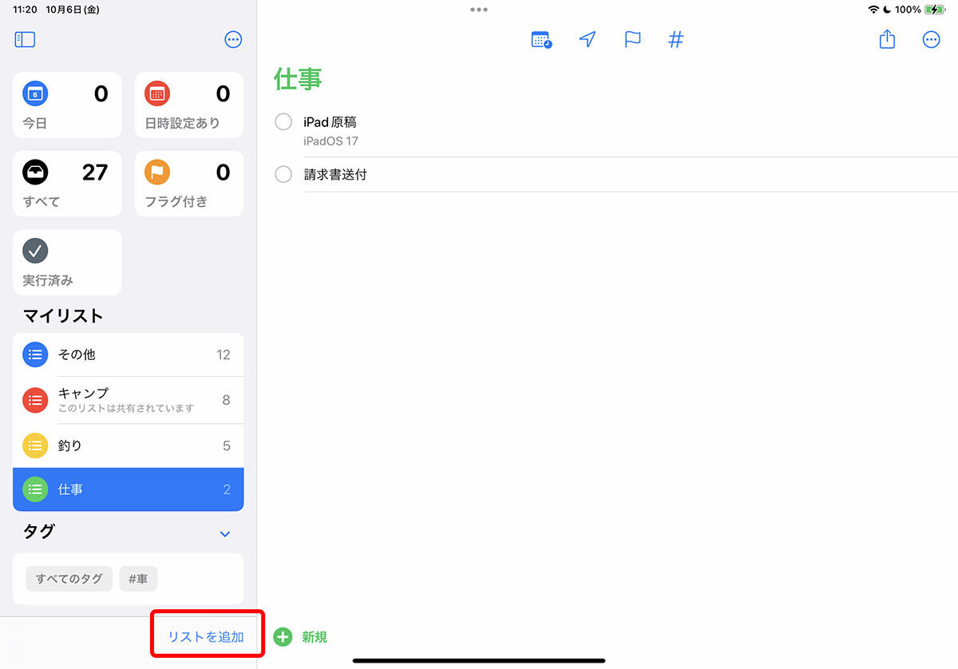Tap the 仕事 list heading
Image resolution: width=958 pixels, height=669 pixels.
pos(298,79)
